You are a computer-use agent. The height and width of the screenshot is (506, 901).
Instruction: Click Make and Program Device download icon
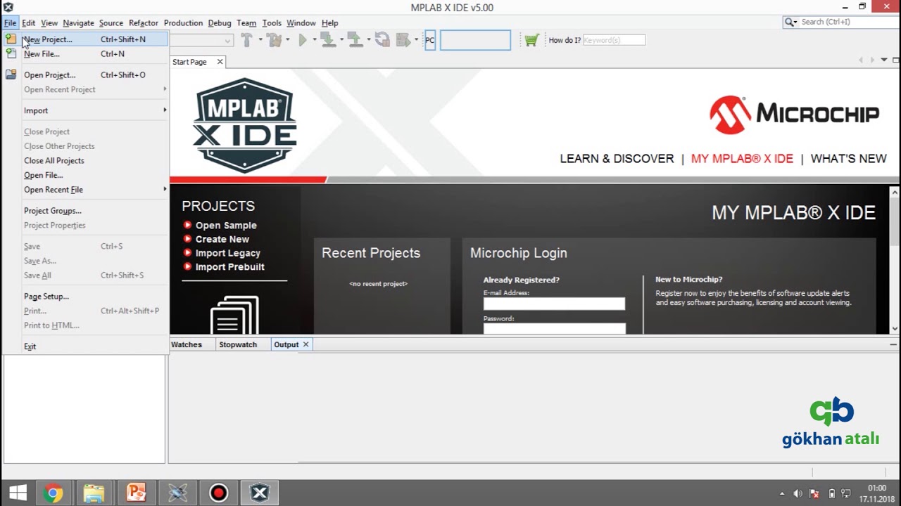tap(327, 40)
